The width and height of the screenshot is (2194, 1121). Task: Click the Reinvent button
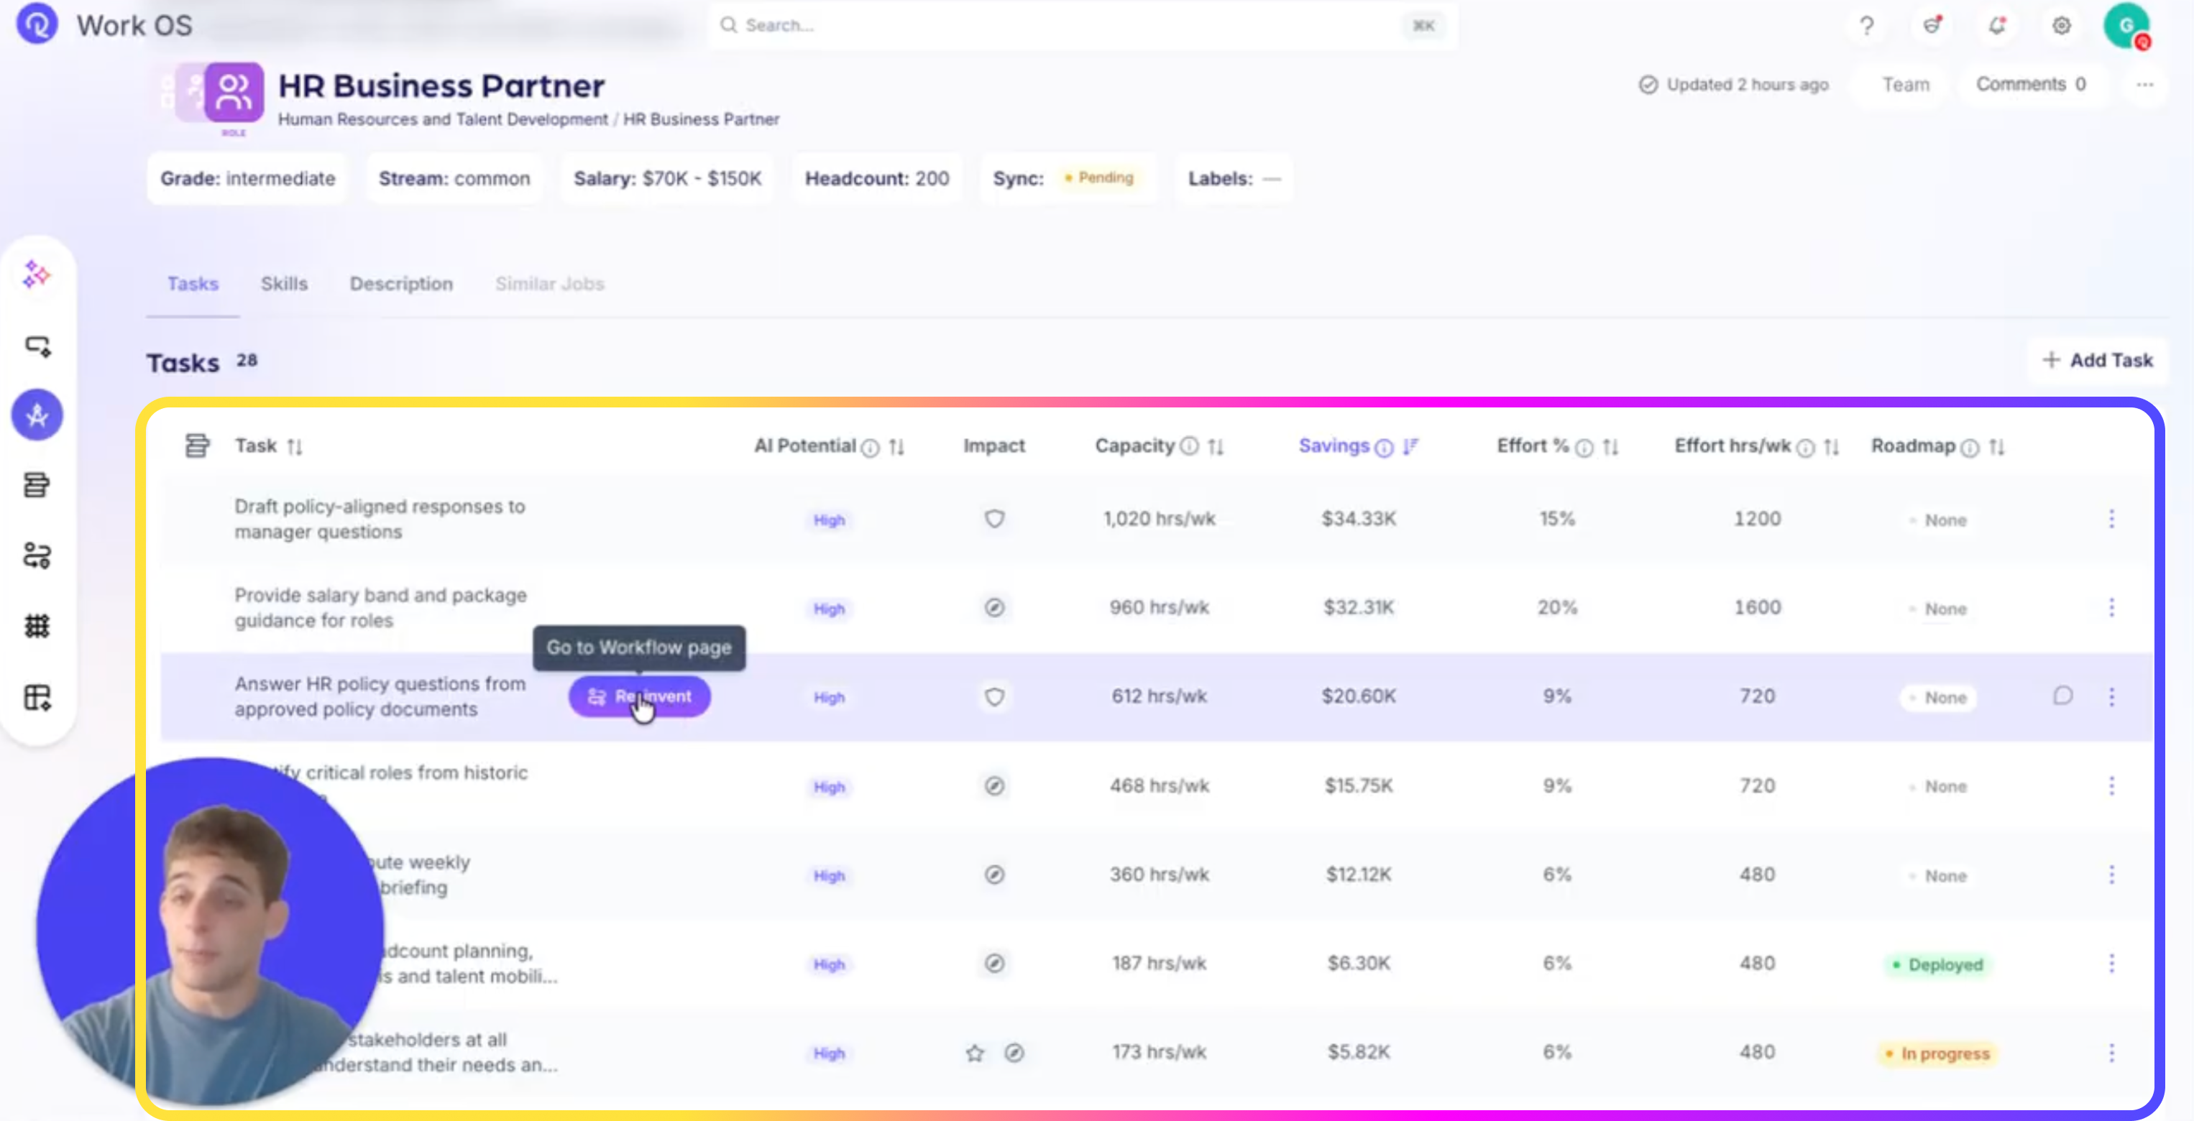click(x=640, y=696)
